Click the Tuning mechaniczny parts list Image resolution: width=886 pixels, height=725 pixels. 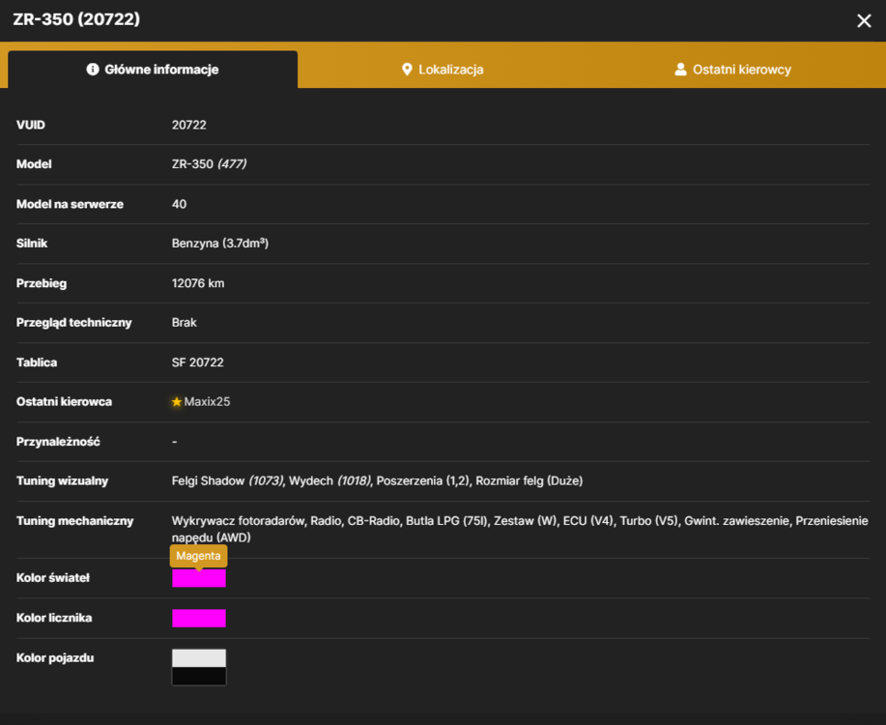click(520, 529)
